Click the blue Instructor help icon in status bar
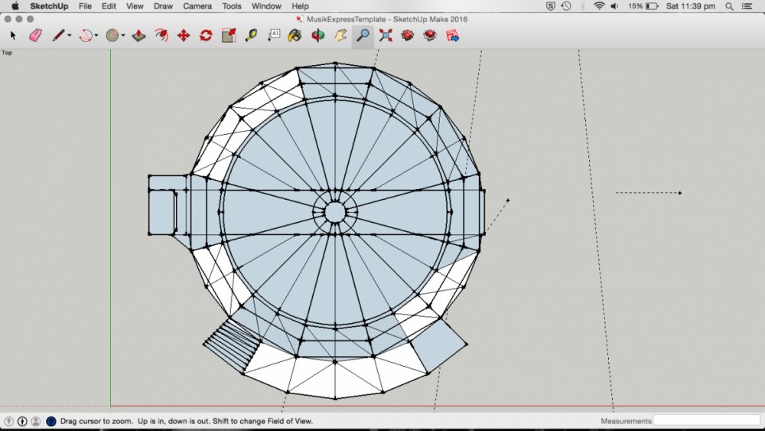 (x=51, y=421)
